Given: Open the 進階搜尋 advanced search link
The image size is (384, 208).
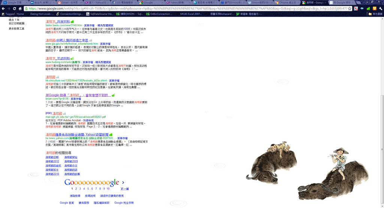Looking at the screenshot, I should pos(75,196).
